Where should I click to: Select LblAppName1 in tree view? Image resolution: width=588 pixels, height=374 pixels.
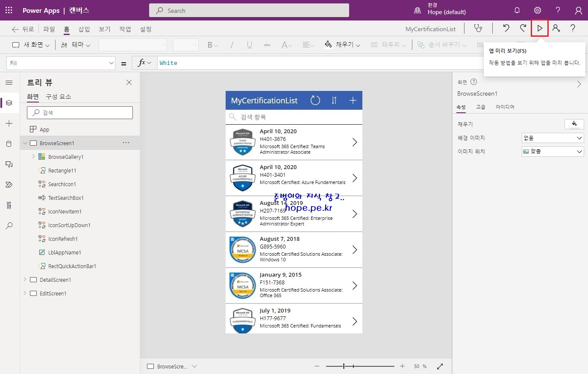[65, 252]
